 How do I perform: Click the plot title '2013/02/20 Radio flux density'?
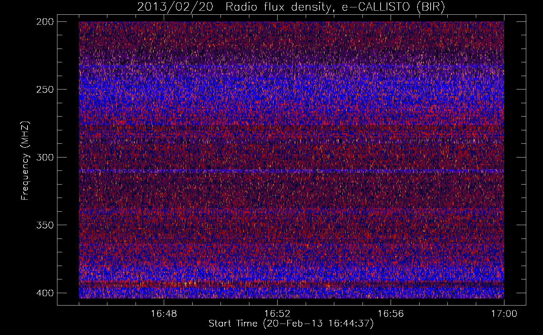291,7
